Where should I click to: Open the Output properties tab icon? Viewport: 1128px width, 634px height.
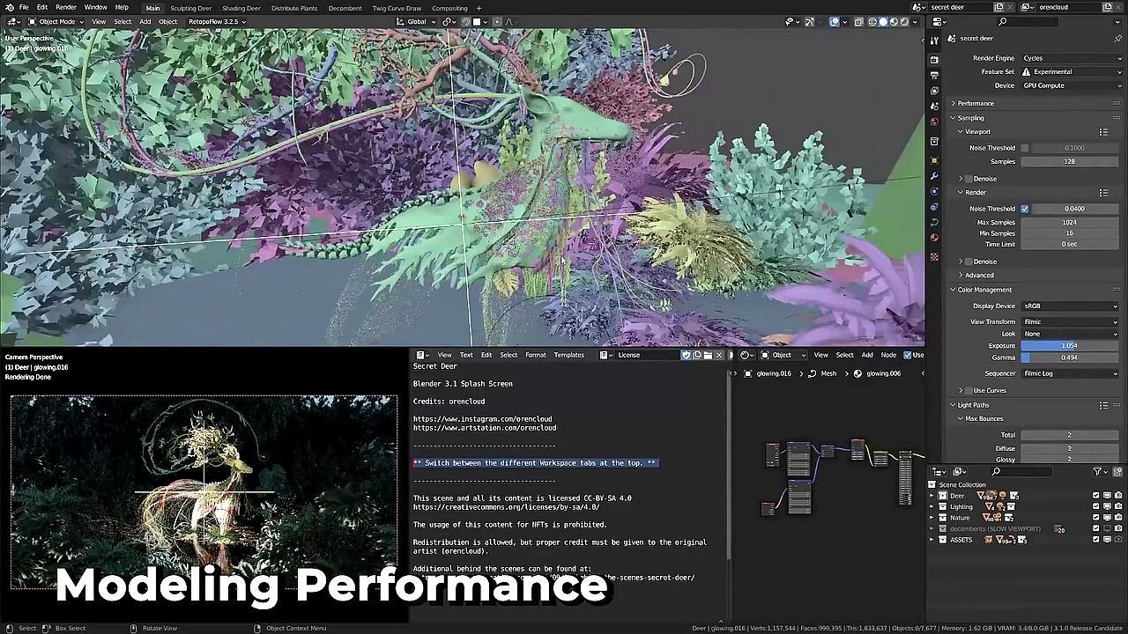[x=934, y=76]
